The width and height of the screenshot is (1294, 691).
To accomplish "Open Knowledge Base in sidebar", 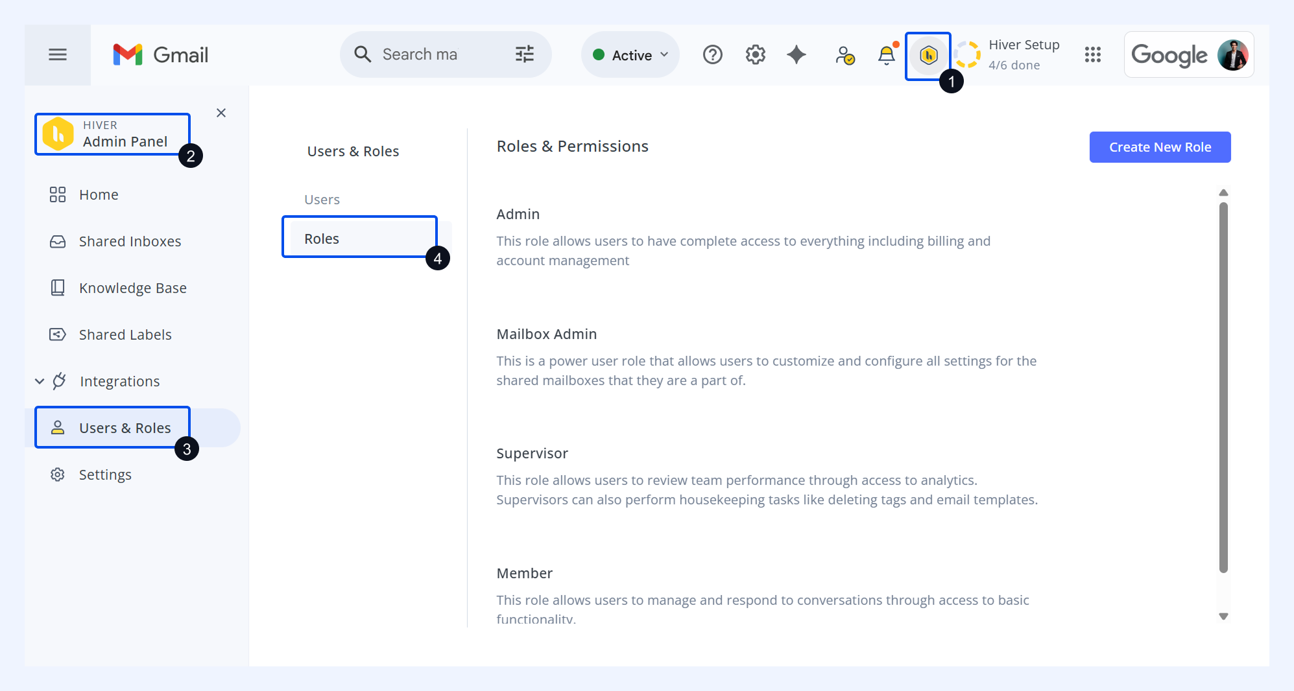I will (133, 288).
